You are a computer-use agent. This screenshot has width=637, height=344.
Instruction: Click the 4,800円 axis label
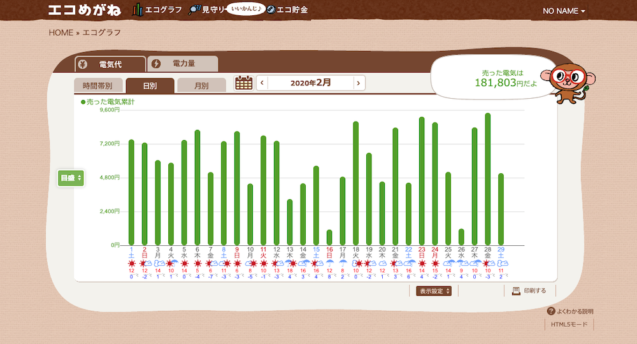tap(110, 178)
